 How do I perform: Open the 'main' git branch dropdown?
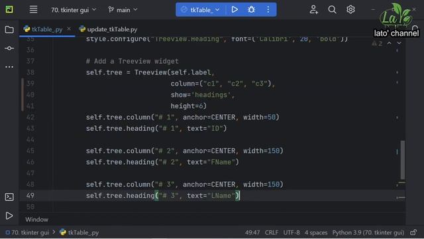[123, 10]
